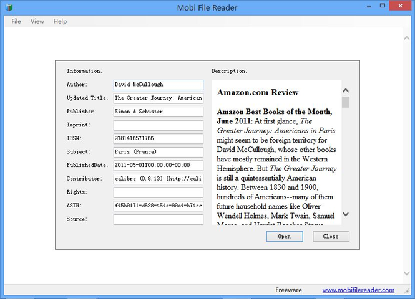The image size is (415, 299).
Task: Focus the empty Source field
Action: (159, 219)
